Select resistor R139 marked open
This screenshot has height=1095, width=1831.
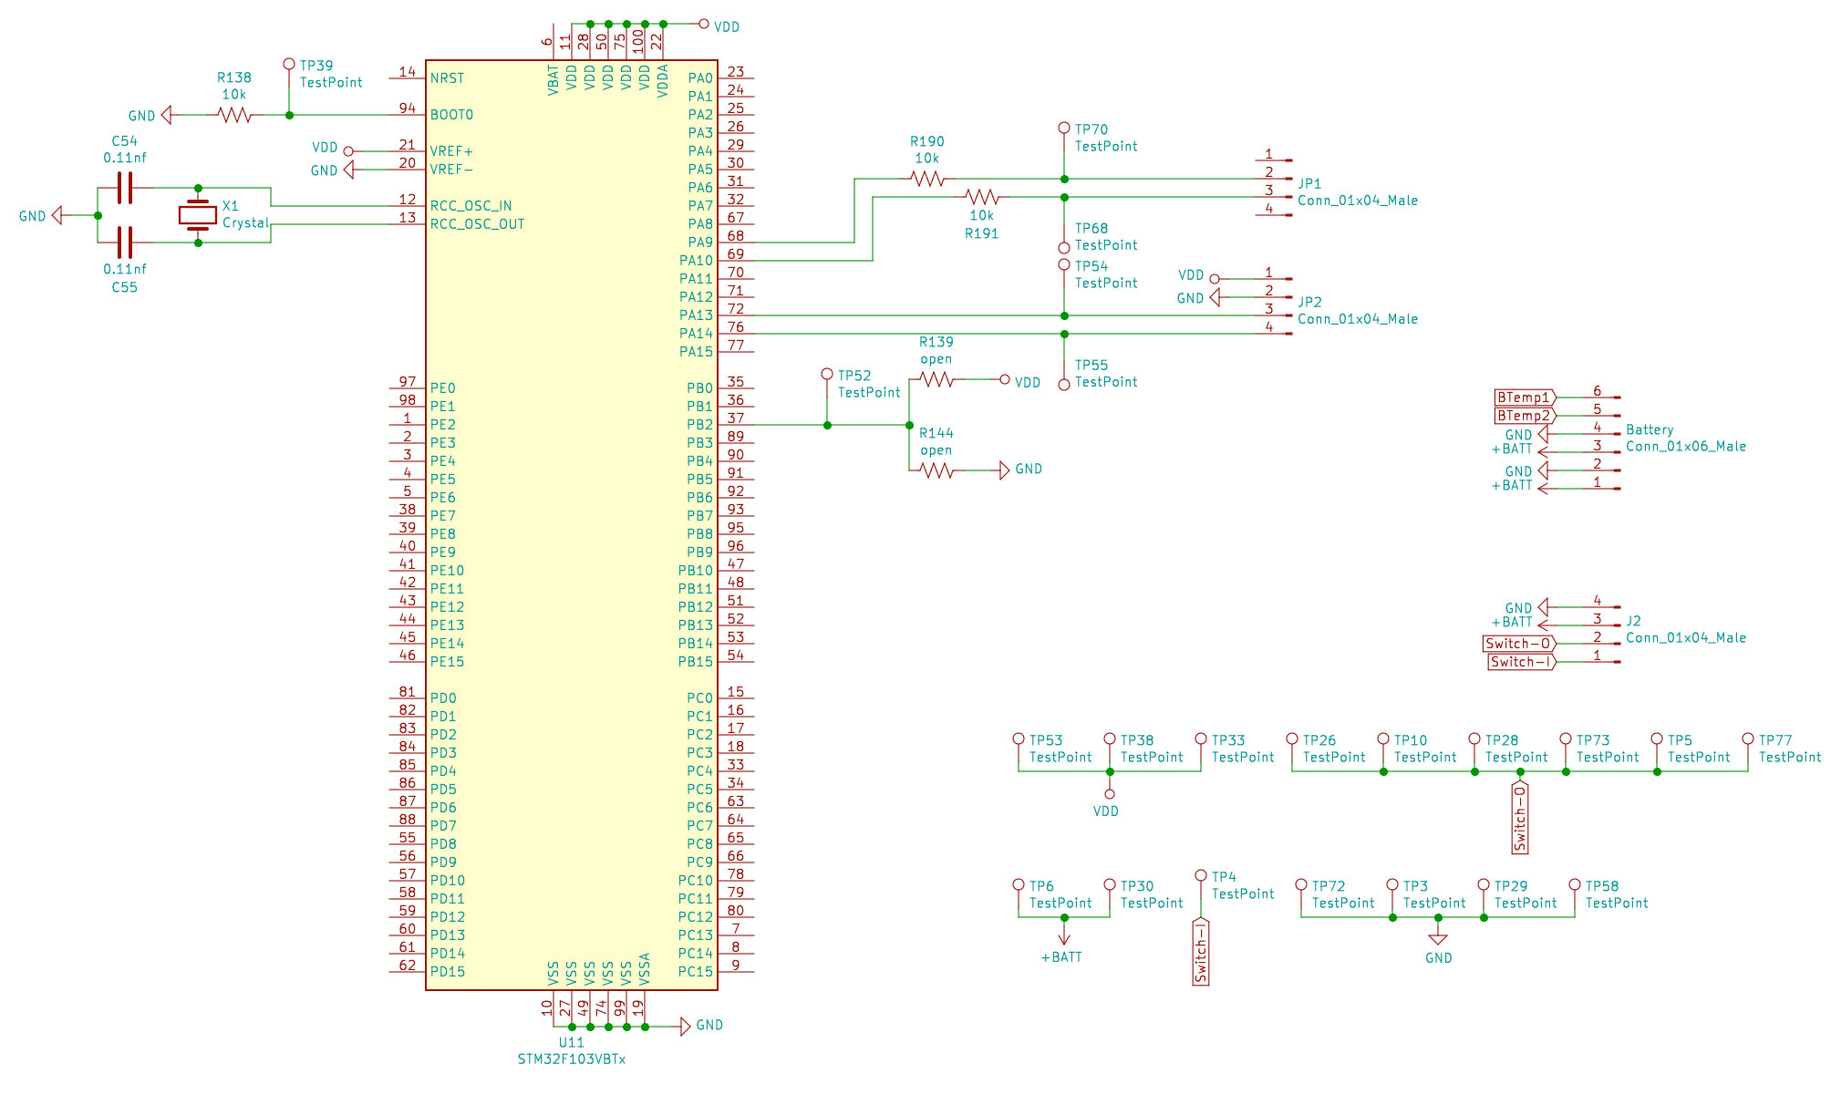pyautogui.click(x=936, y=379)
